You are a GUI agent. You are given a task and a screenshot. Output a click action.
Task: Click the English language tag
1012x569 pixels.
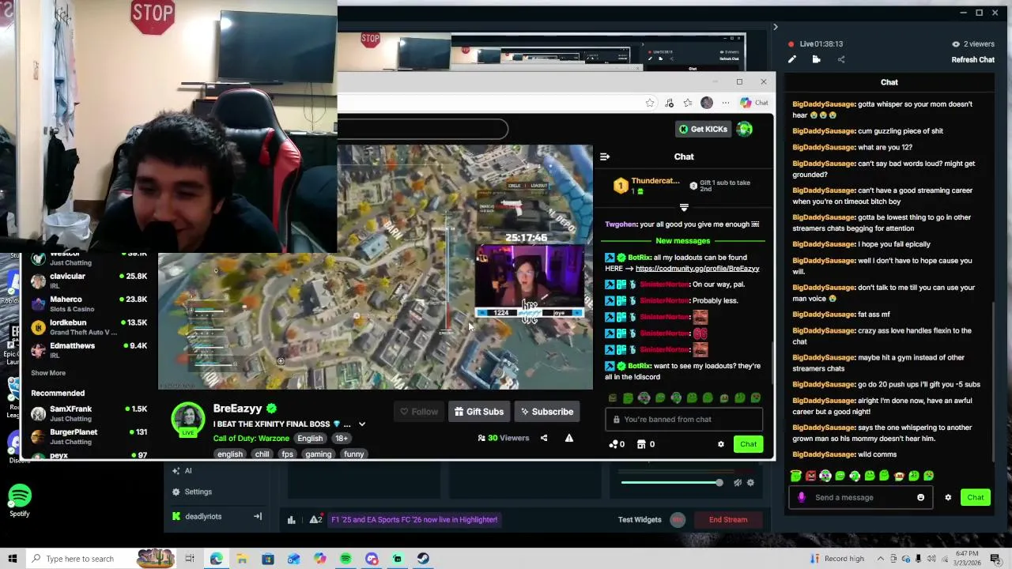click(310, 439)
